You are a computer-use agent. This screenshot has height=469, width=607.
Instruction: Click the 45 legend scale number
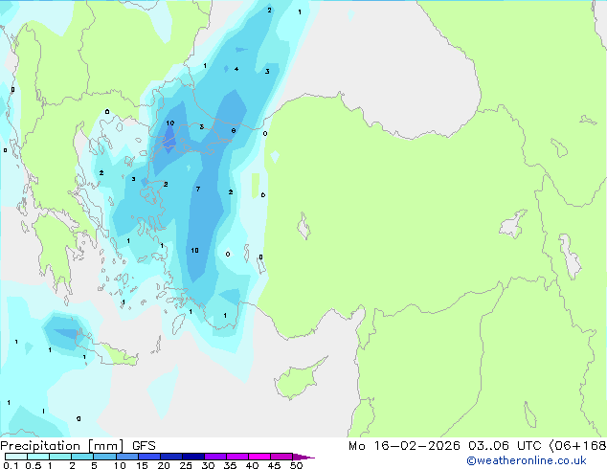tap(274, 465)
